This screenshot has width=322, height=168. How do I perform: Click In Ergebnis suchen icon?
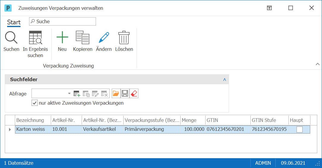click(35, 37)
